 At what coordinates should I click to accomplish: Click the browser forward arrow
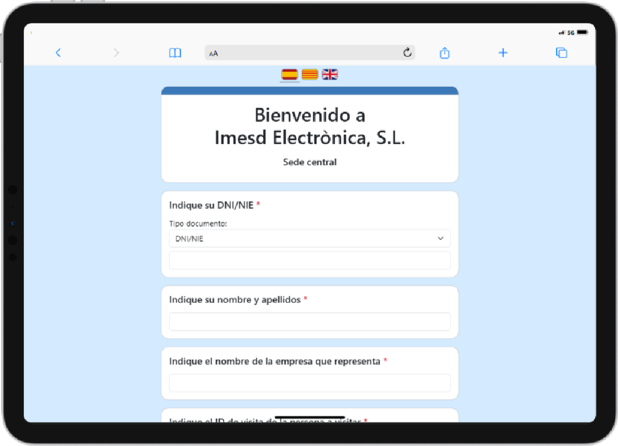click(116, 53)
